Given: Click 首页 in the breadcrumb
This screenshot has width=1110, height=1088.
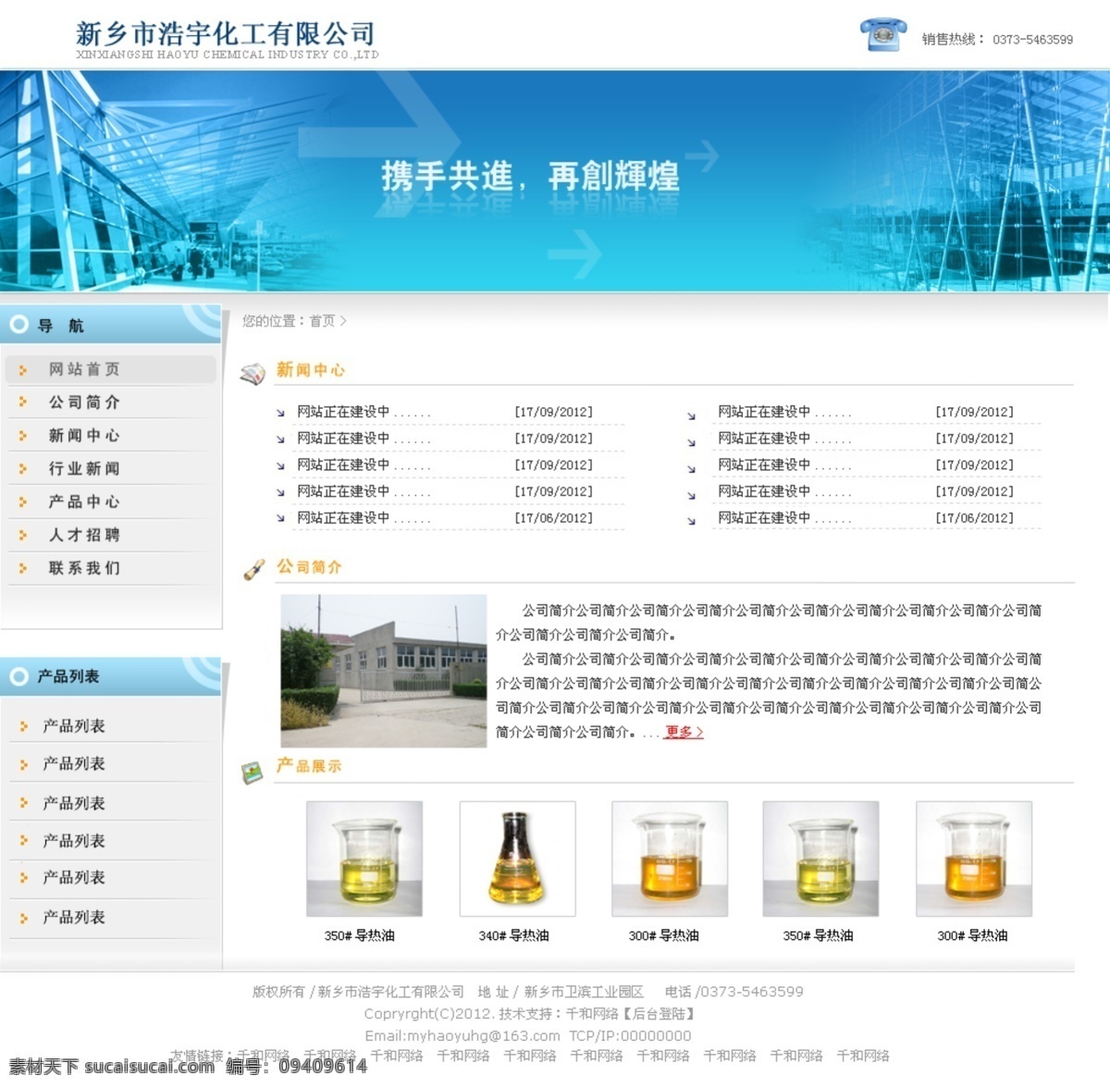Looking at the screenshot, I should [322, 321].
